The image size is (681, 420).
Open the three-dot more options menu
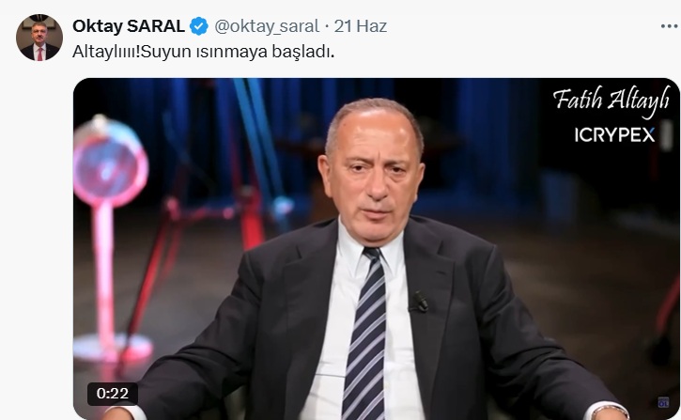click(x=670, y=26)
